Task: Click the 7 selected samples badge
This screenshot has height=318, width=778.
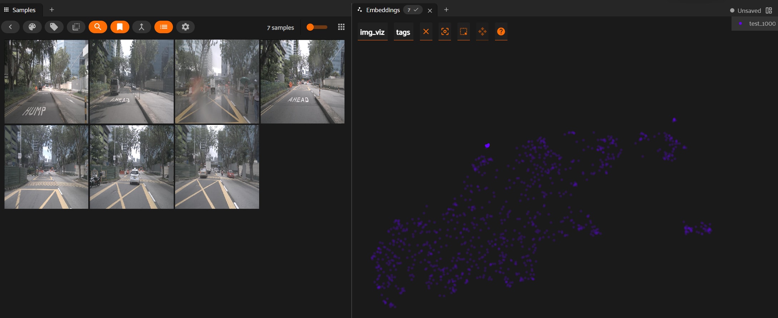Action: point(413,10)
